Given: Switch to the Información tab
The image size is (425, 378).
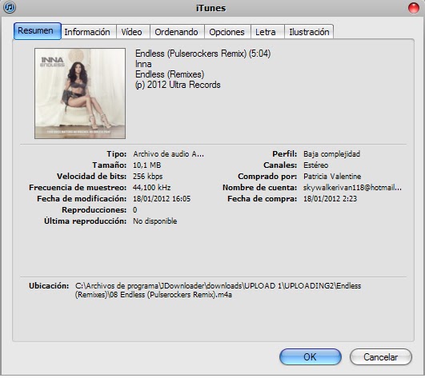Looking at the screenshot, I should 89,32.
